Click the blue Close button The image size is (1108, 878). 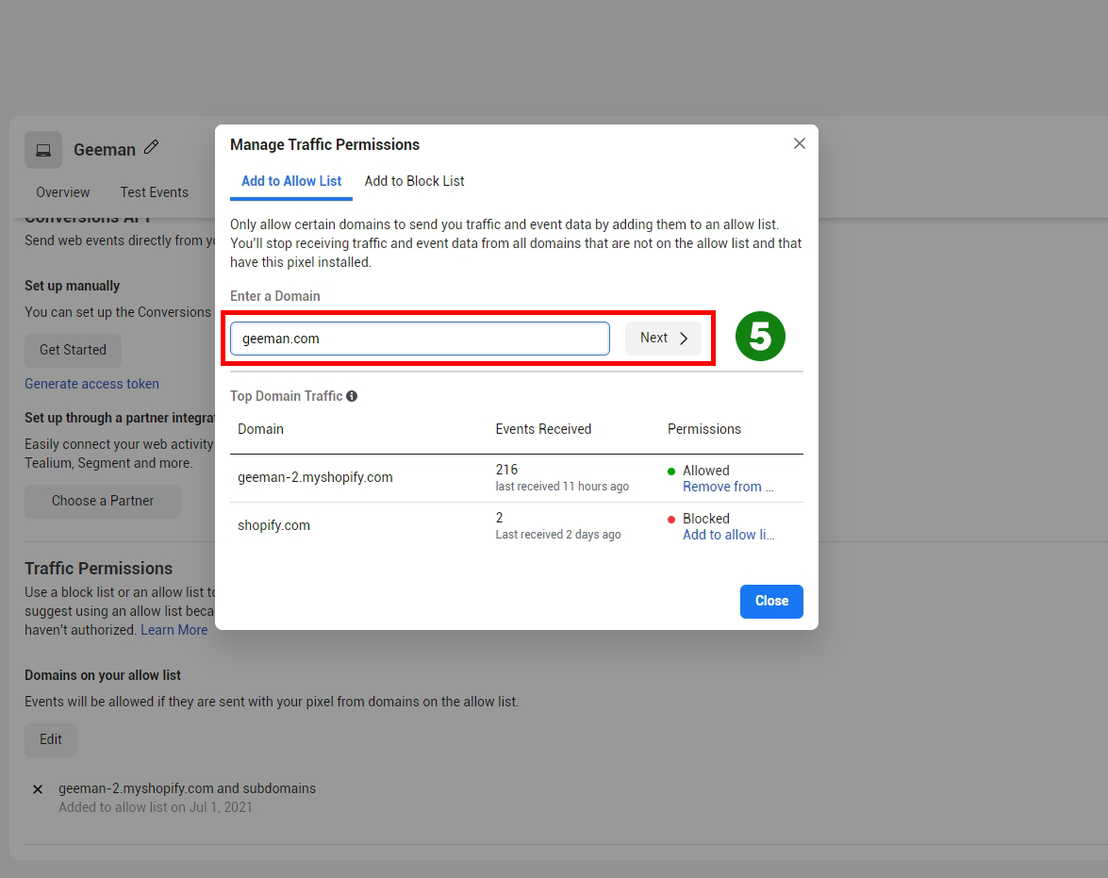tap(770, 601)
